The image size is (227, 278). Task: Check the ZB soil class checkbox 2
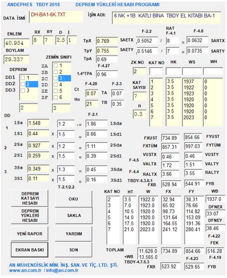pyautogui.click(x=55, y=72)
